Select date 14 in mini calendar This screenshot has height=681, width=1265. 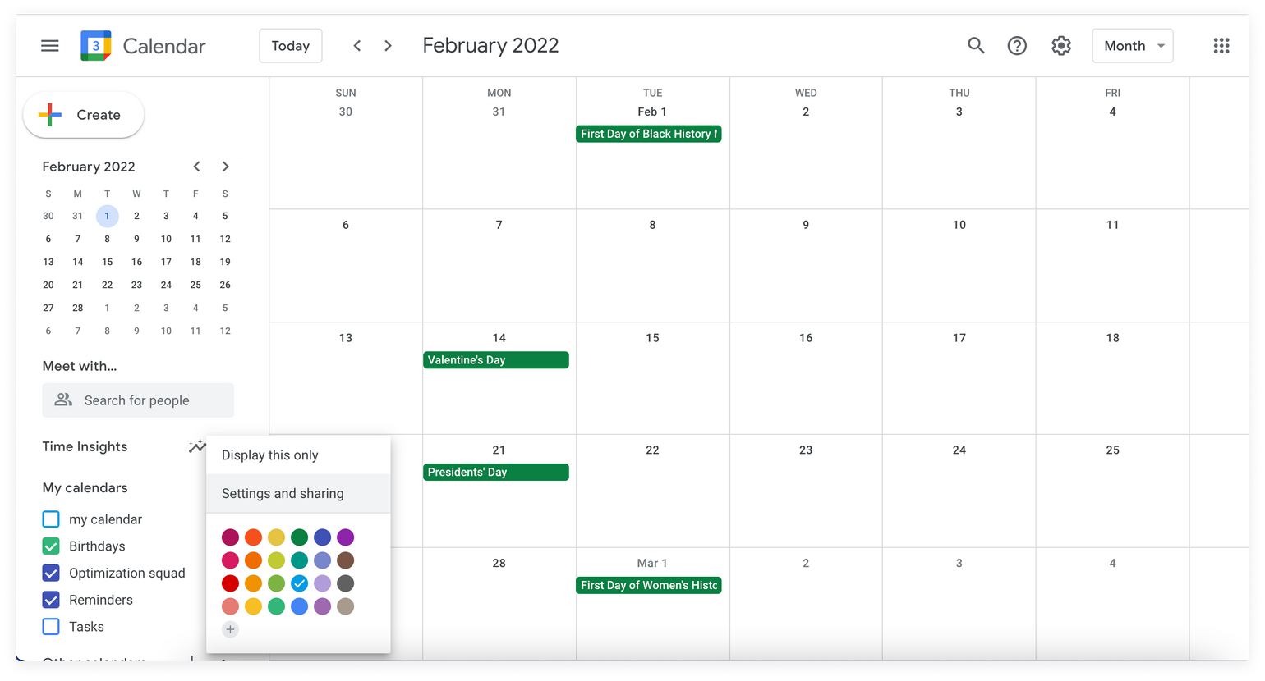coord(77,262)
